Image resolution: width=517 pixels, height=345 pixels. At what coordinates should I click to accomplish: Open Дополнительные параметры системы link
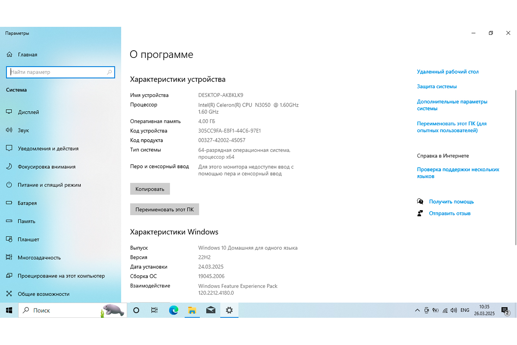pyautogui.click(x=452, y=105)
